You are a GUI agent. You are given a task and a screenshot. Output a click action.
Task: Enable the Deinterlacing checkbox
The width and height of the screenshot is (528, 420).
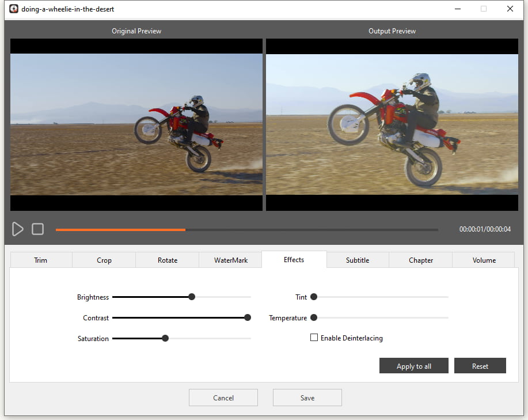point(314,338)
